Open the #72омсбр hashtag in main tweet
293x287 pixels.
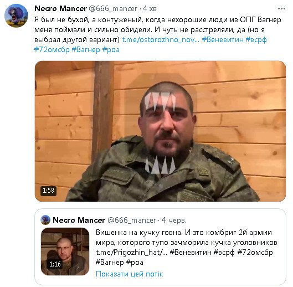point(52,50)
